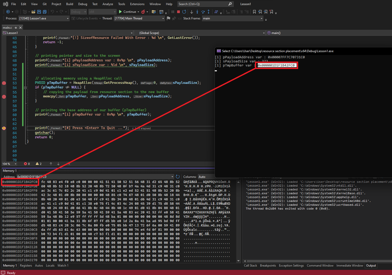Screen dimensions: 392x275
Task: Restart the debug session icon
Action: (x=184, y=12)
